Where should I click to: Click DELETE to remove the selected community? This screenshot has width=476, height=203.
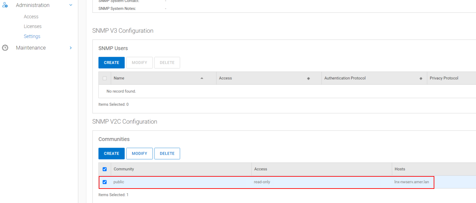[167, 153]
